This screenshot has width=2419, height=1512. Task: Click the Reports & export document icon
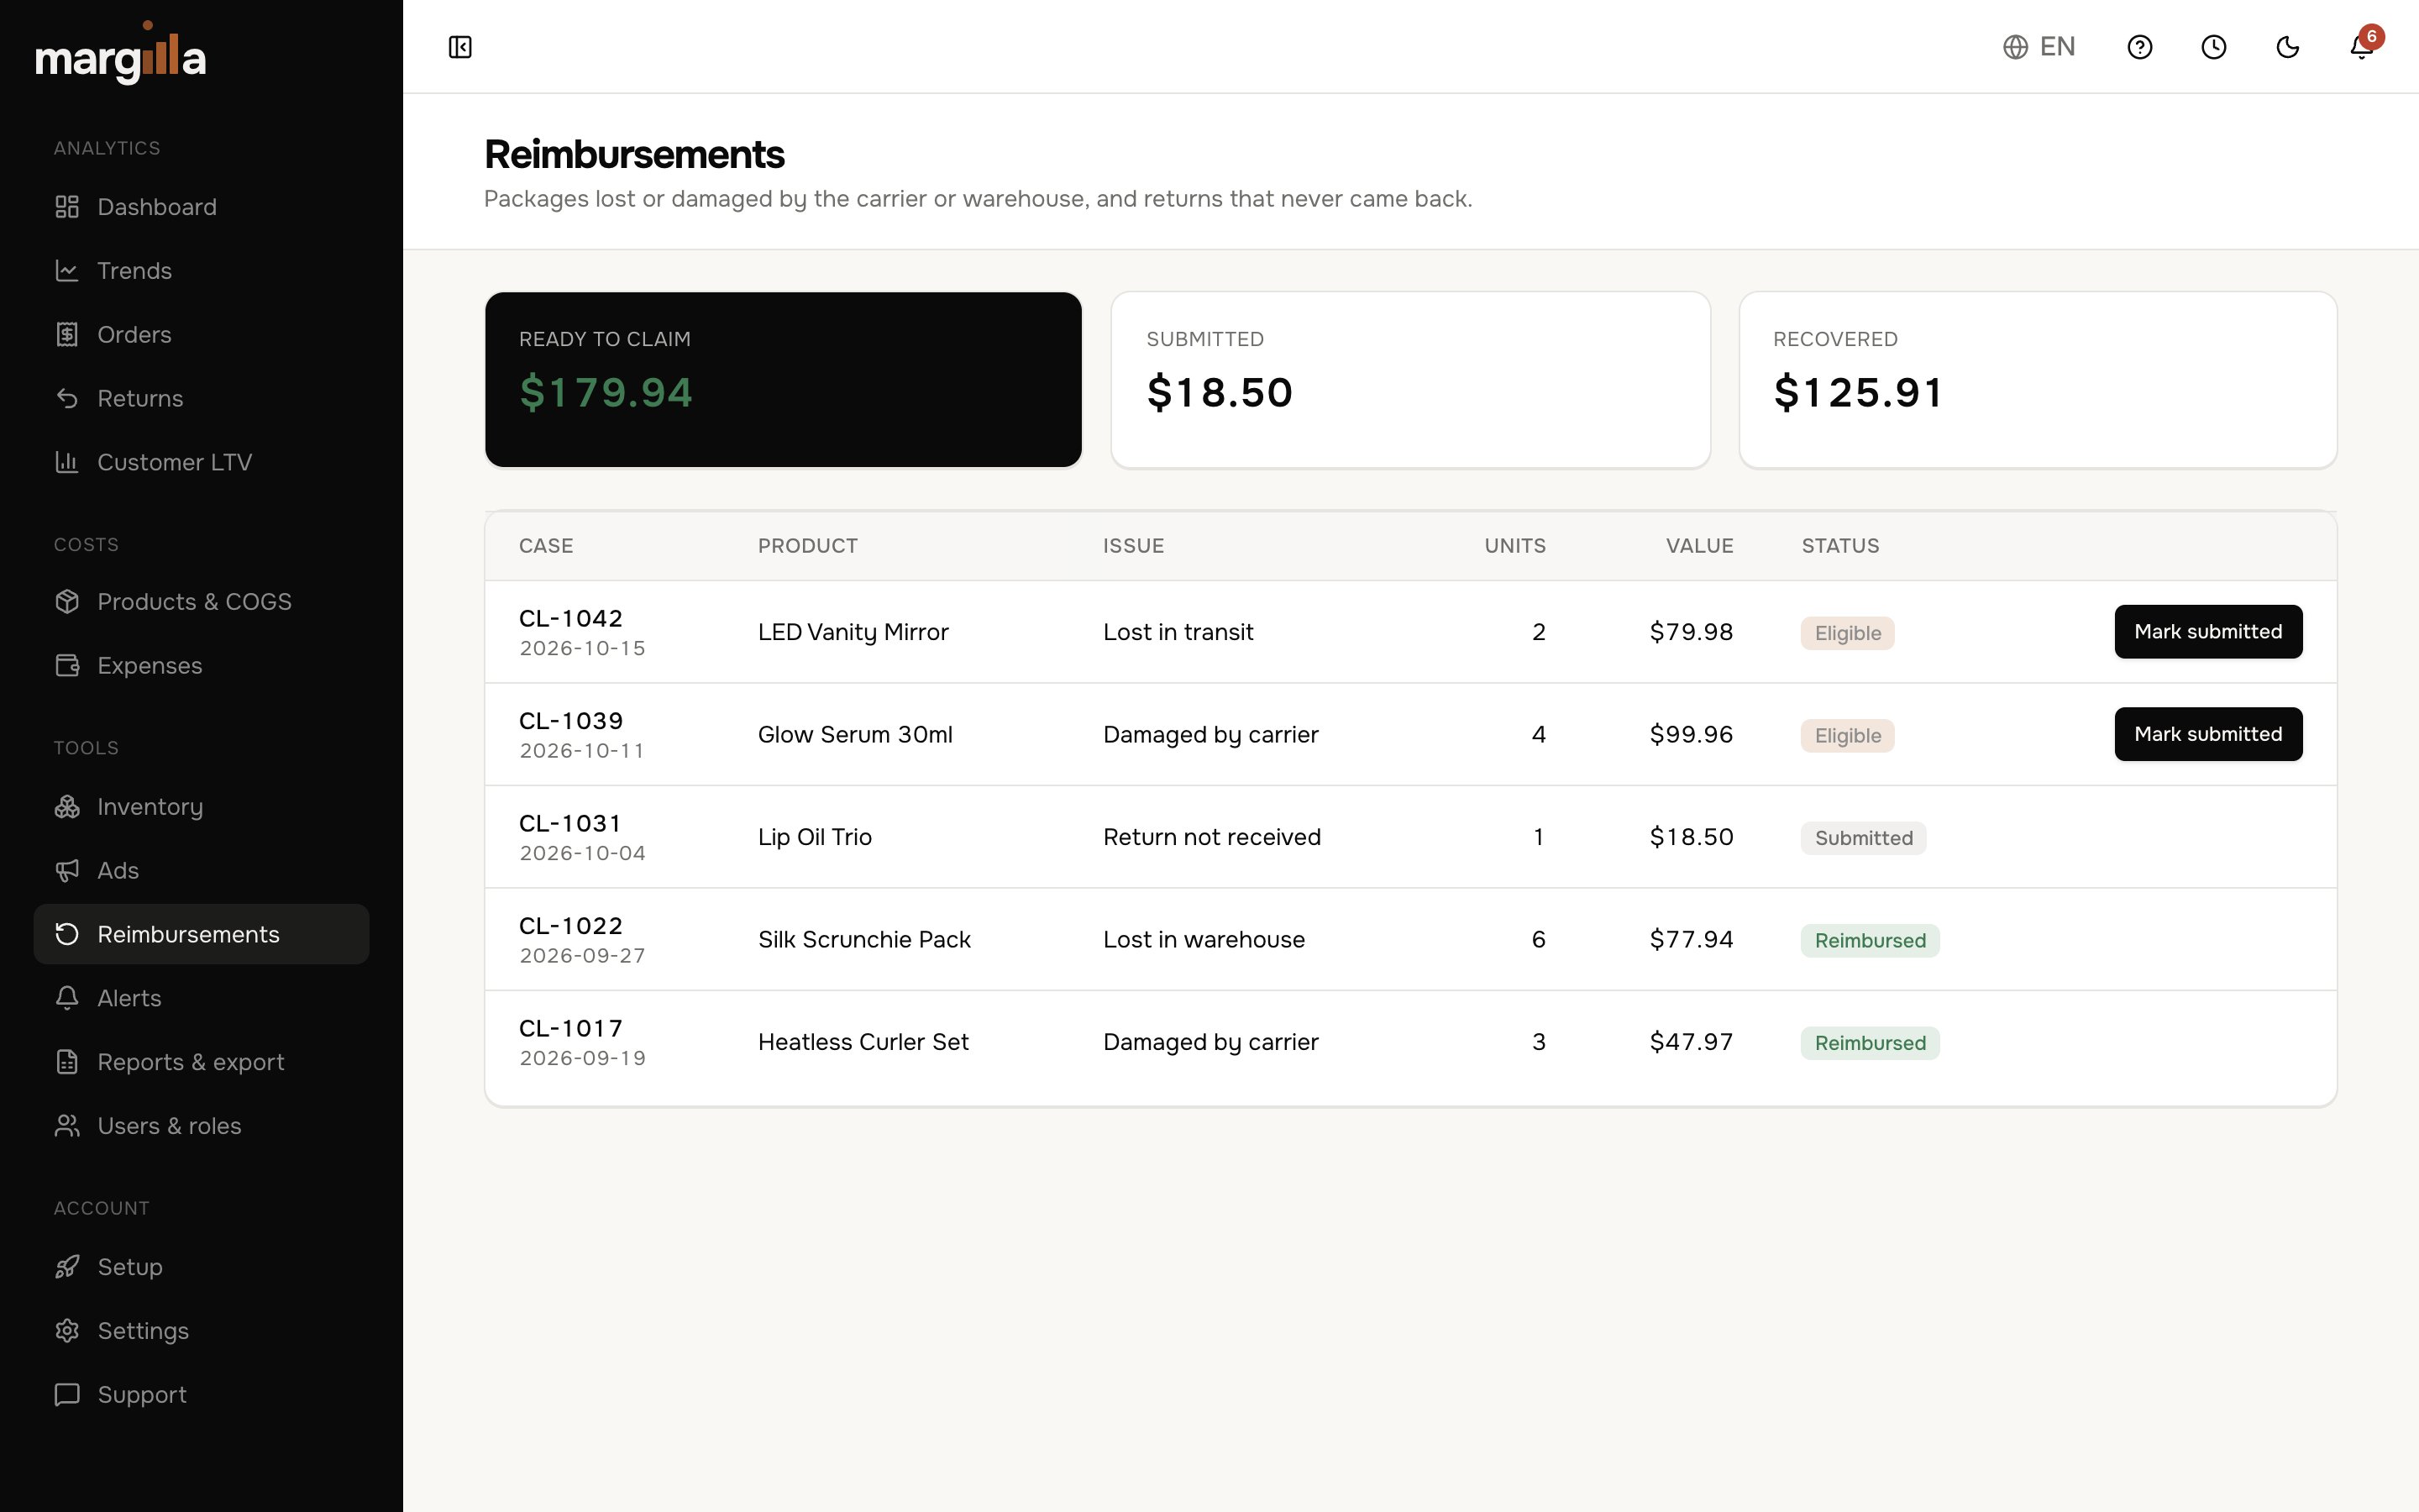pos(67,1062)
